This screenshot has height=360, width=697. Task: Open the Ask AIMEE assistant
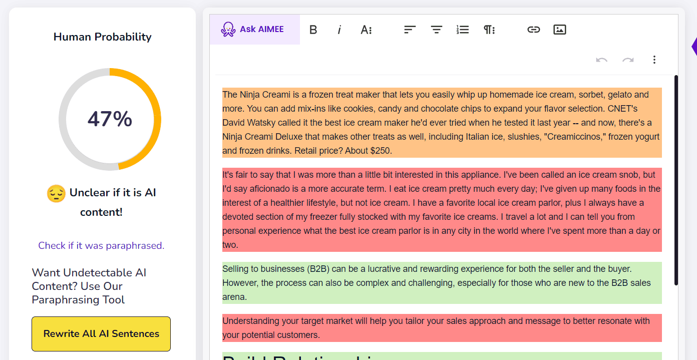[x=254, y=30]
